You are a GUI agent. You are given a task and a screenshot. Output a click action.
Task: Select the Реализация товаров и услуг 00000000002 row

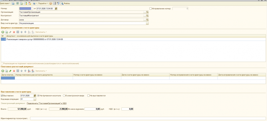click(x=133, y=39)
